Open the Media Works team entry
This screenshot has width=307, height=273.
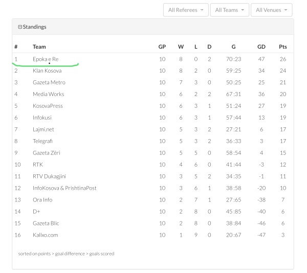(x=49, y=94)
